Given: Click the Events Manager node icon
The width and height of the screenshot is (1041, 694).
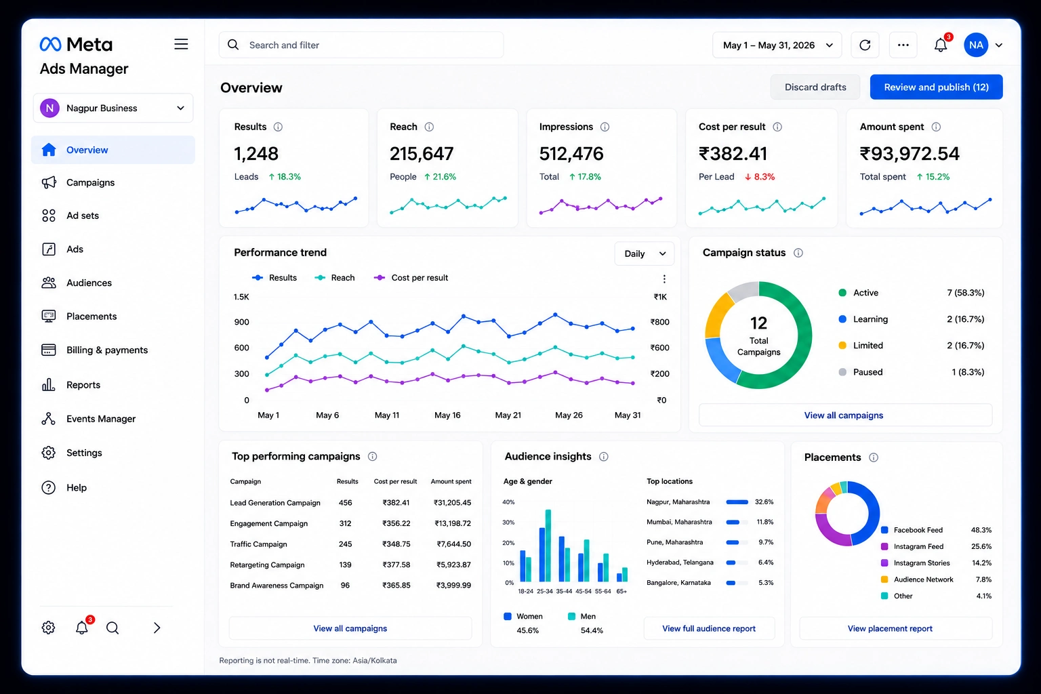Looking at the screenshot, I should 49,419.
